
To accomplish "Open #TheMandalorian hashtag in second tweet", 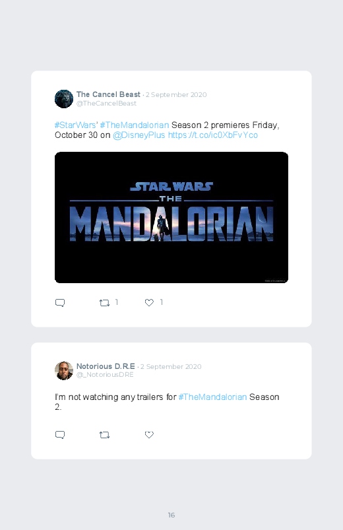I will (x=212, y=397).
